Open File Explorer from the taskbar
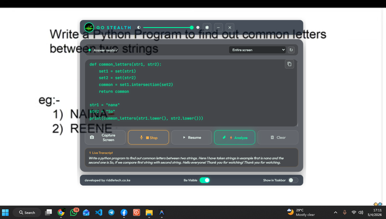 149,212
